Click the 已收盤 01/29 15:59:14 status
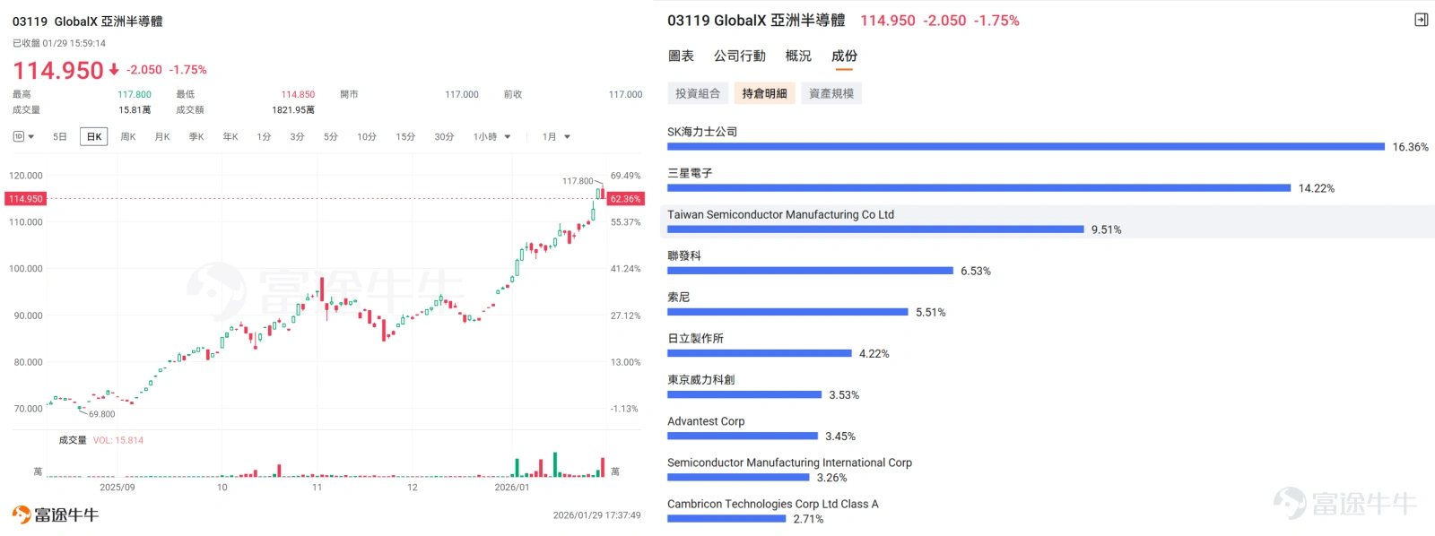 click(x=59, y=43)
